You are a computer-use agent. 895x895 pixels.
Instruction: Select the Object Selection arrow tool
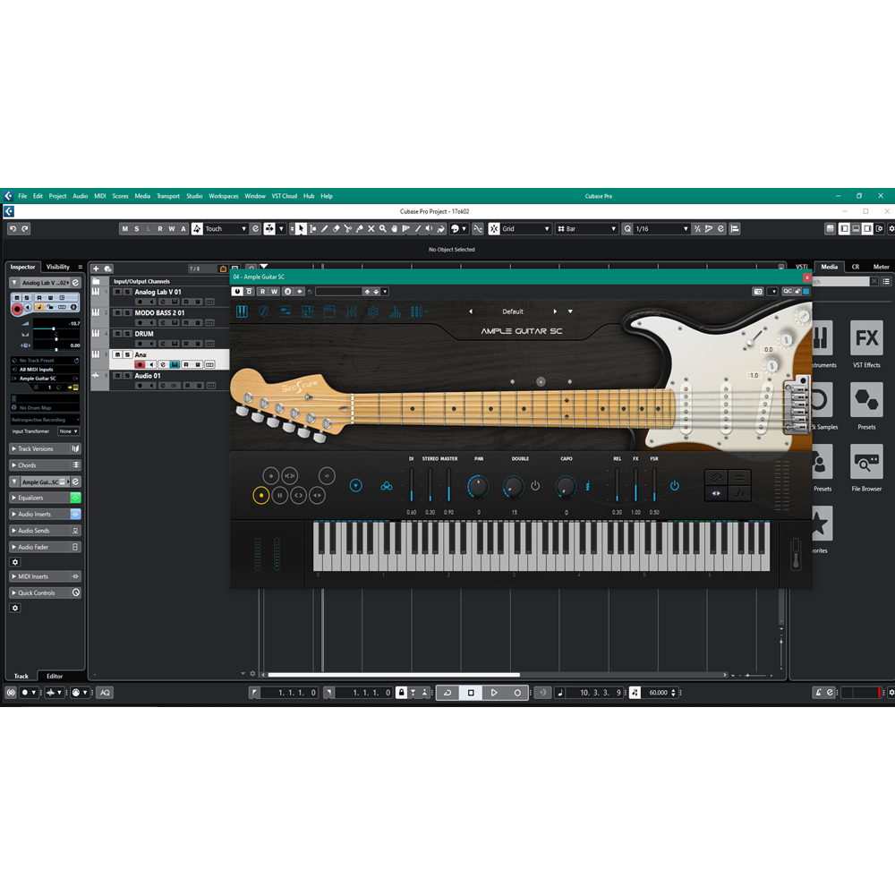pyautogui.click(x=301, y=229)
